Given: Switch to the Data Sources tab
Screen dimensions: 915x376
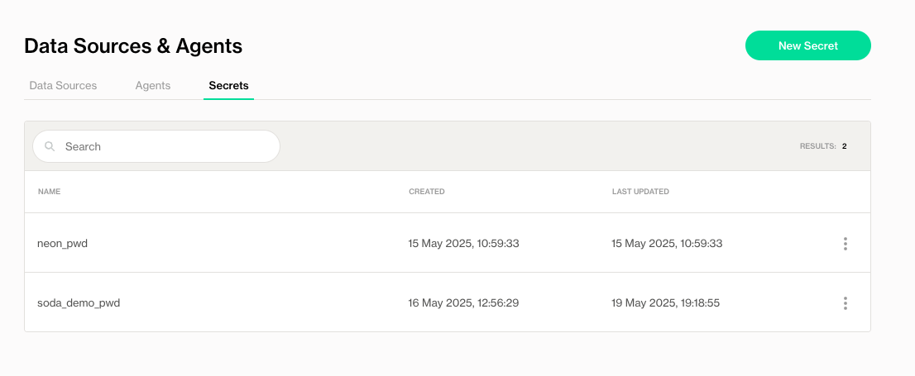Looking at the screenshot, I should point(63,86).
